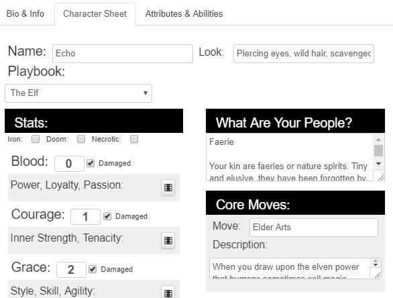
Task: Click the Courage value field
Action: tap(85, 217)
